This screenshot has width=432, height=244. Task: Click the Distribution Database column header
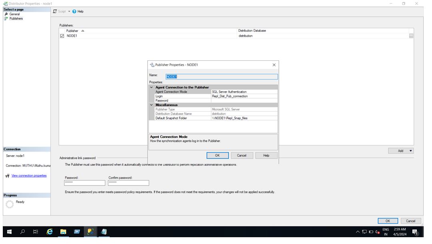pyautogui.click(x=323, y=30)
